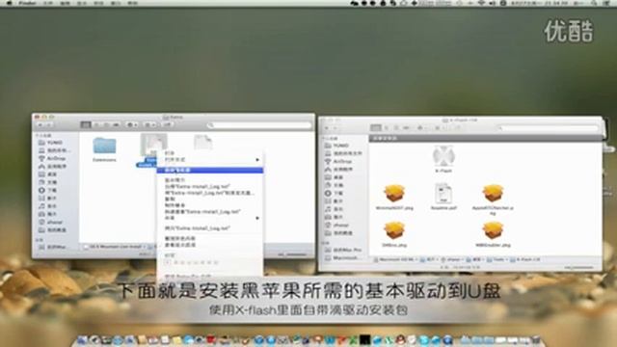Open Spotlight search in the menu bar
This screenshot has height=347, width=617.
coord(594,3)
